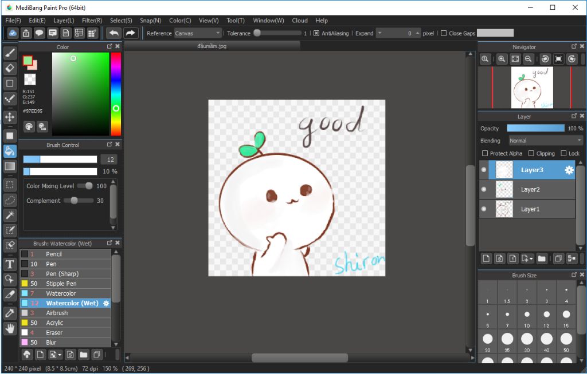Adjust the layer Opacity slider

(536, 128)
